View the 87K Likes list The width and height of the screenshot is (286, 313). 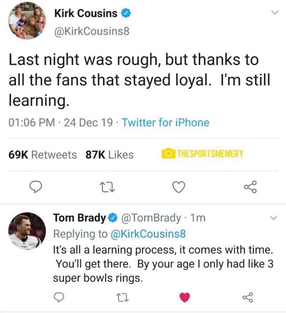pos(109,155)
